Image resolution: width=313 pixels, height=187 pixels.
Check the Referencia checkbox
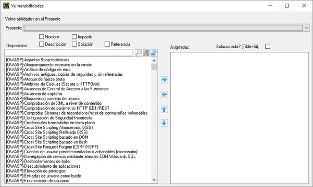(107, 44)
